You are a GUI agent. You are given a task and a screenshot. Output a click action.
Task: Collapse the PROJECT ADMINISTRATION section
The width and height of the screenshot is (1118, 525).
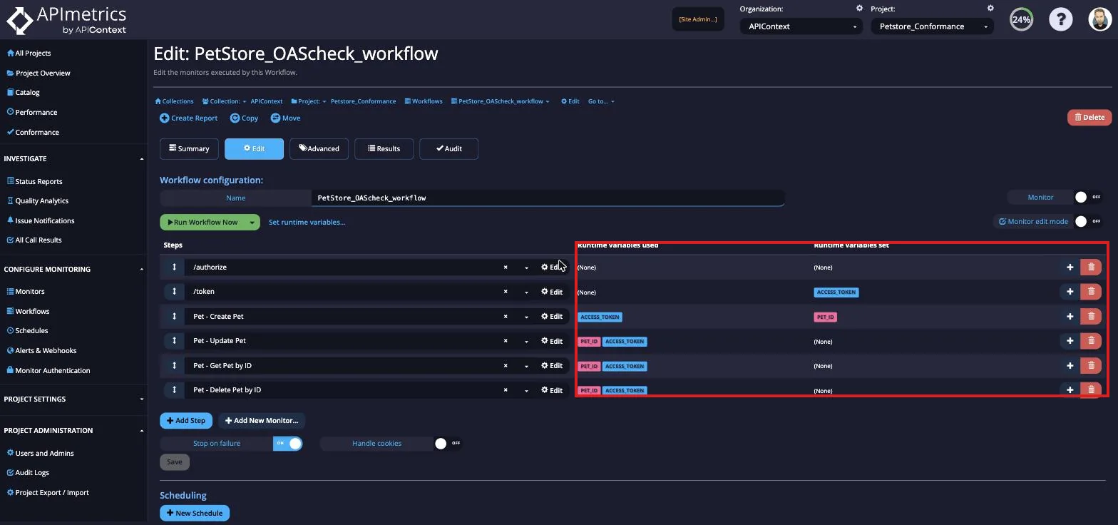click(x=141, y=431)
